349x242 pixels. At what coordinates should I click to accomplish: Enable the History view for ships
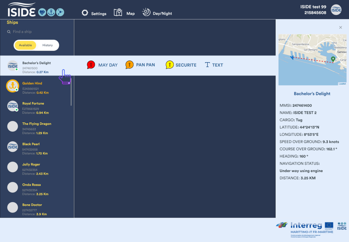click(47, 45)
